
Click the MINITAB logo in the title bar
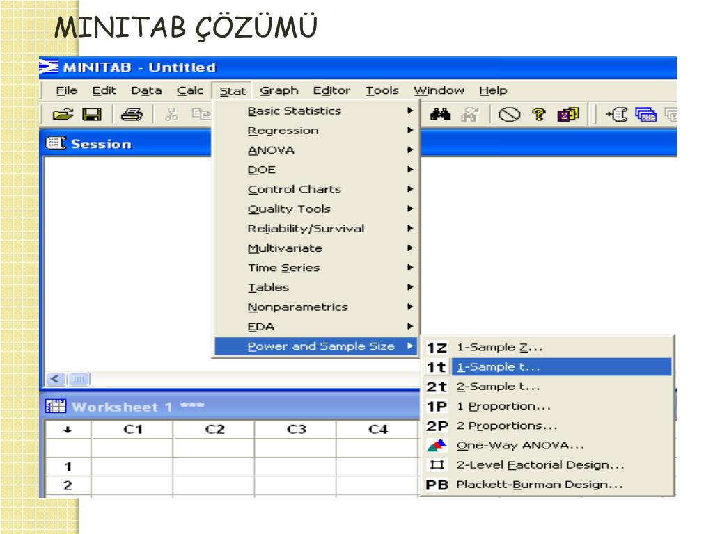coord(49,67)
